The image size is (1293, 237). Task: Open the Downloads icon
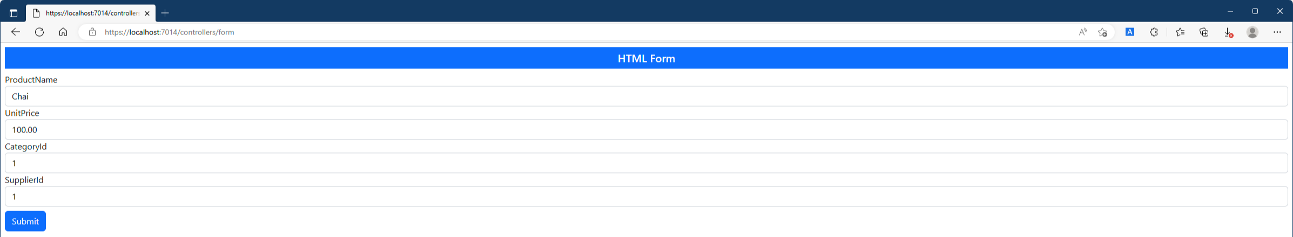pos(1228,32)
